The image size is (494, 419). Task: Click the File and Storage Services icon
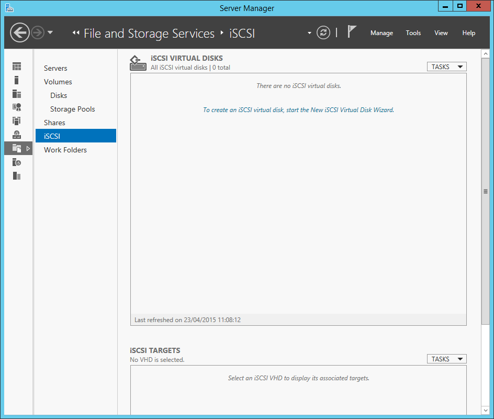click(17, 149)
